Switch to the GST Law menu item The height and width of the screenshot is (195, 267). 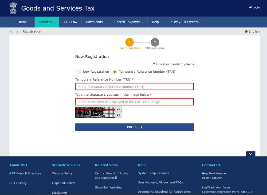(x=70, y=22)
